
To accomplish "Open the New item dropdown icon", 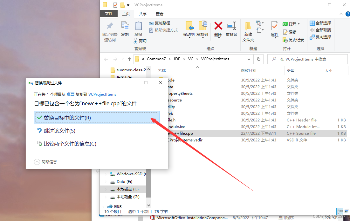I will tap(260, 23).
